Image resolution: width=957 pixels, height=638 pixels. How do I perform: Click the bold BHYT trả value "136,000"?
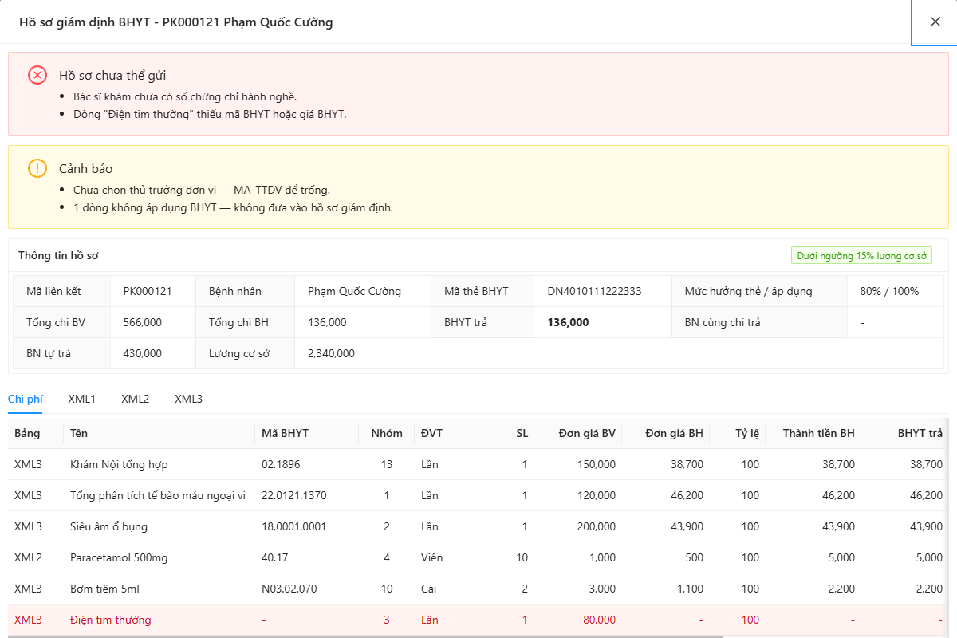point(568,322)
